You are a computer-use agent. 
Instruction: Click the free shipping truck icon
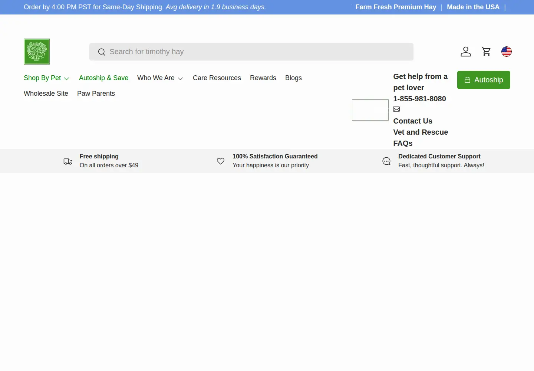(68, 161)
